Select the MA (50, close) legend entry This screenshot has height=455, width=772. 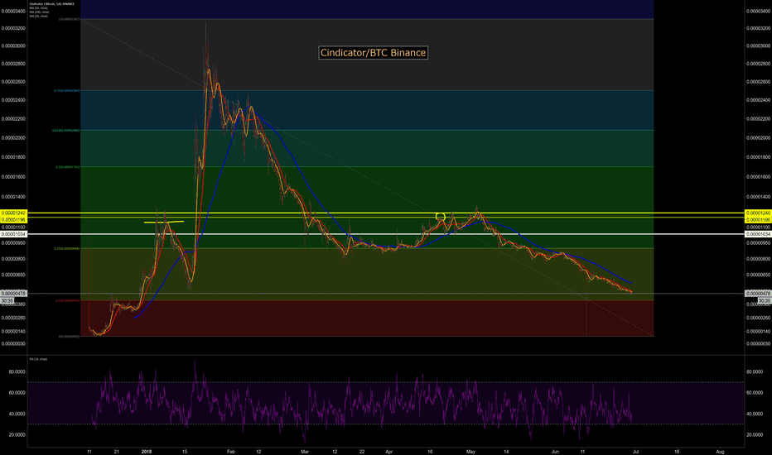[39, 8]
